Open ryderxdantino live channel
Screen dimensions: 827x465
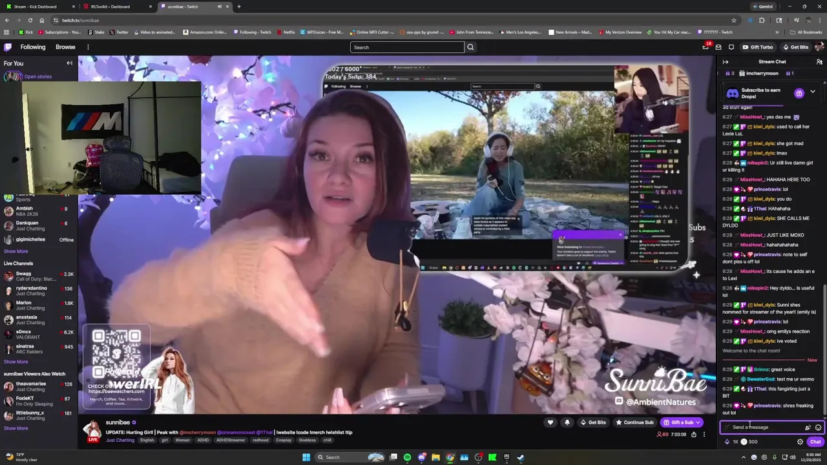coord(39,291)
